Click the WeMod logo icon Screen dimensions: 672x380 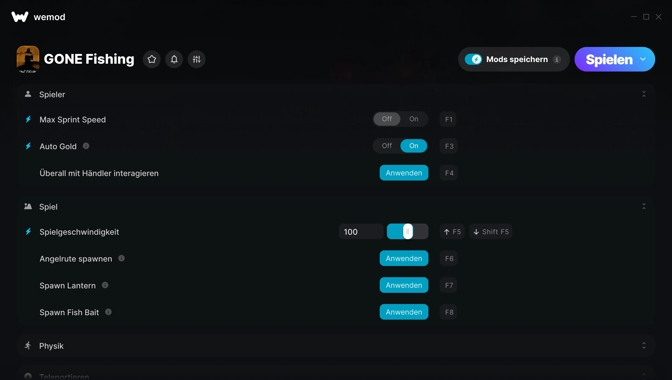(x=20, y=17)
